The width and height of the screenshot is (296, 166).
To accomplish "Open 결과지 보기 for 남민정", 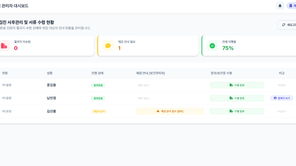I will tap(281, 98).
